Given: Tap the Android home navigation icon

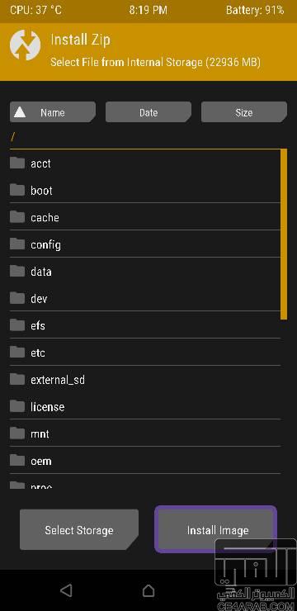Looking at the screenshot, I should [148, 590].
